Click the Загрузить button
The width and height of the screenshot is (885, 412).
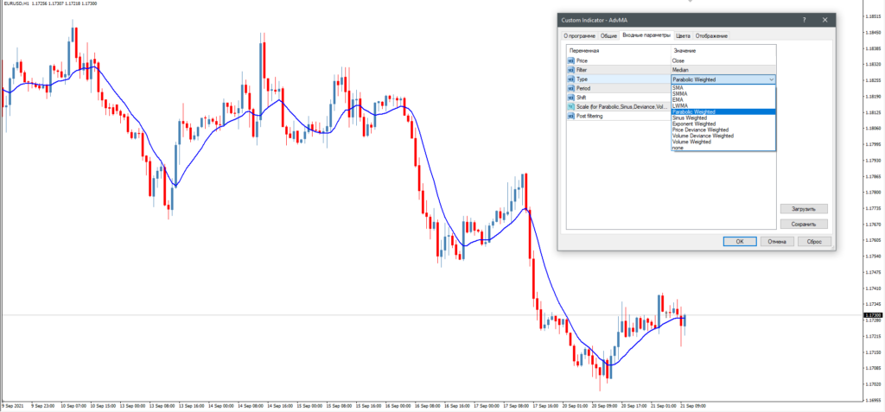[x=804, y=208]
